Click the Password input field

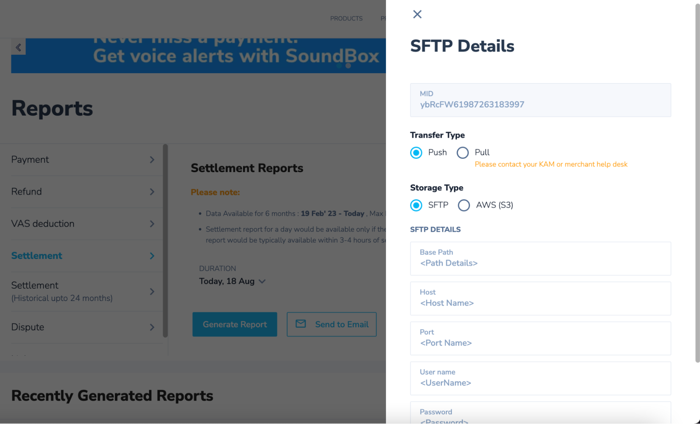click(x=540, y=413)
